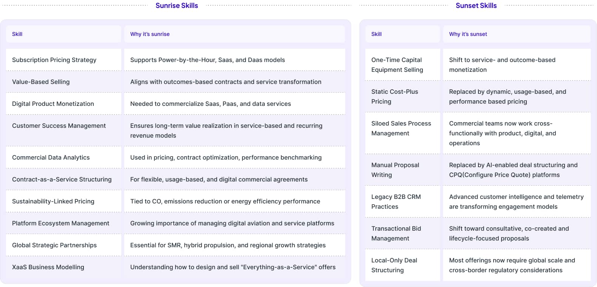Click 'Most offerings now require global scale' text
Screen dimensions: 597x287
(512, 265)
